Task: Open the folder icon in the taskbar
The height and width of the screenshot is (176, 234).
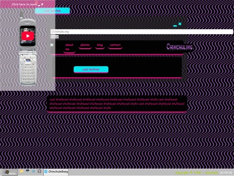Action: tap(22, 171)
